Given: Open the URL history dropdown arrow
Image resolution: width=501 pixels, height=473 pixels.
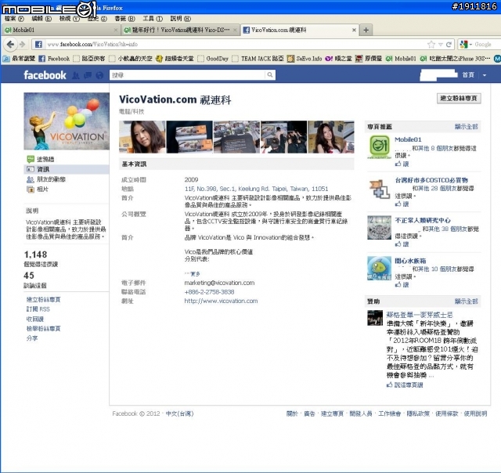Looking at the screenshot, I should 441,45.
